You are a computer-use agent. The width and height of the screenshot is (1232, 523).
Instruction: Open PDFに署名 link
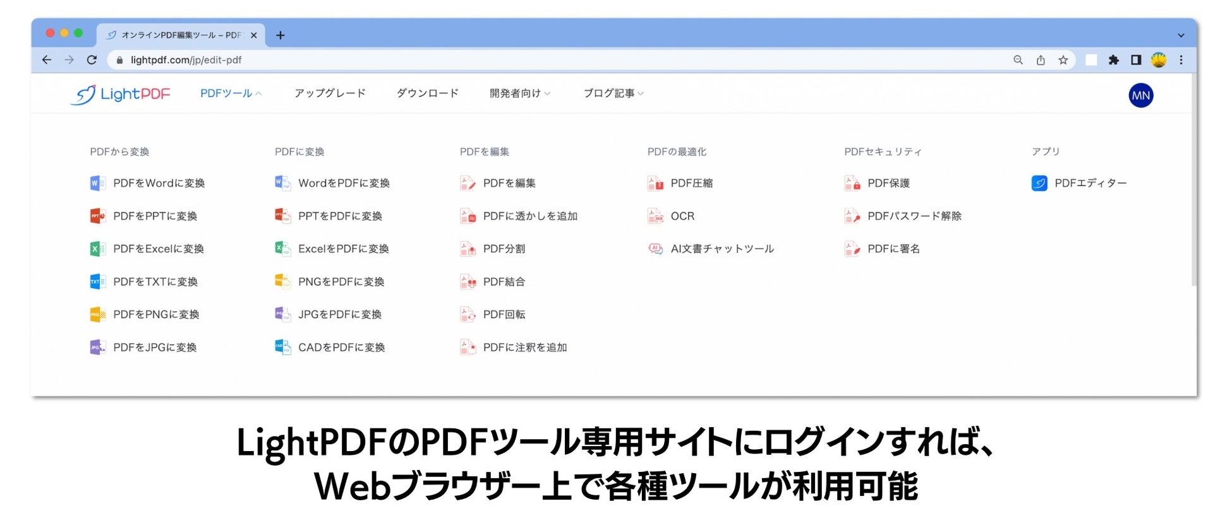pos(893,249)
